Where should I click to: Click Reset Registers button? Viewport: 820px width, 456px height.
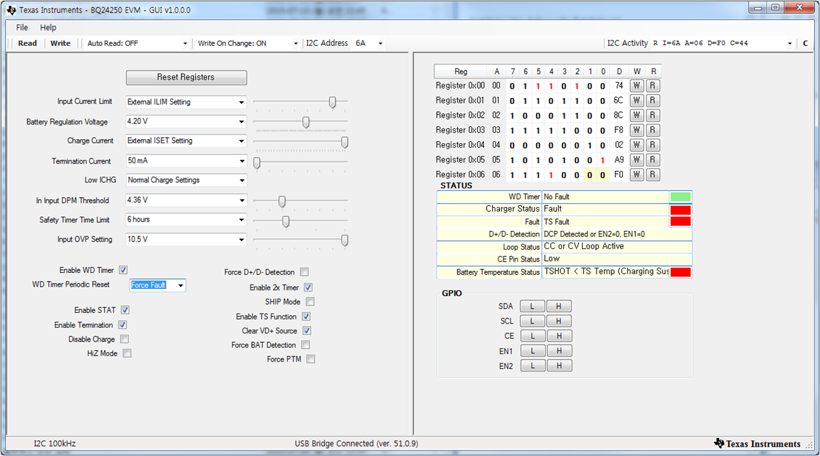(x=186, y=77)
